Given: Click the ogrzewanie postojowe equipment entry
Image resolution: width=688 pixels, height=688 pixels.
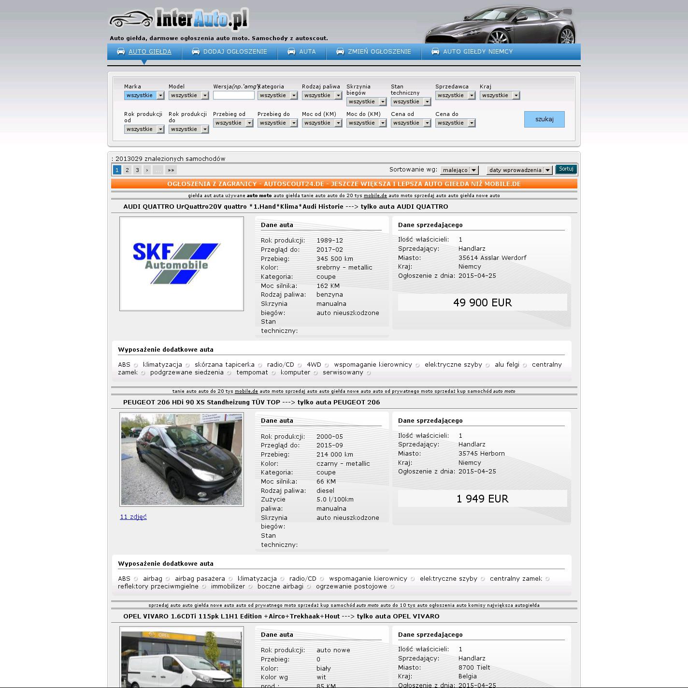Looking at the screenshot, I should point(351,587).
